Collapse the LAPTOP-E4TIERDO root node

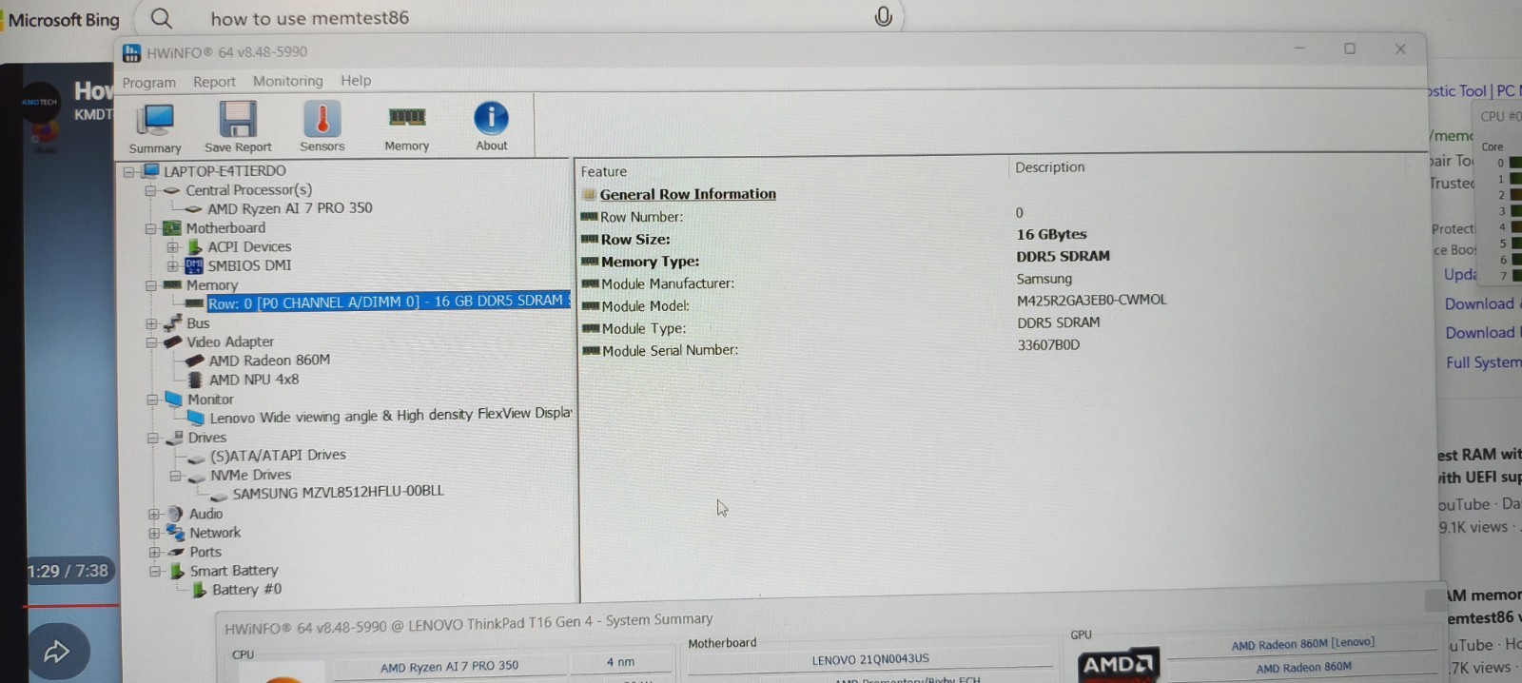point(128,172)
